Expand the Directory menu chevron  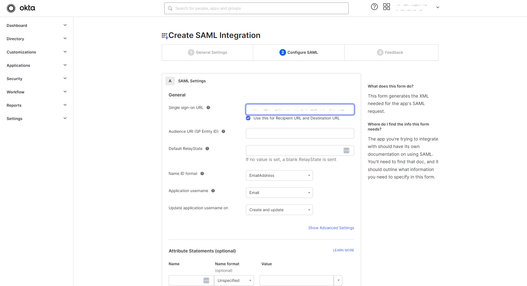(x=65, y=39)
